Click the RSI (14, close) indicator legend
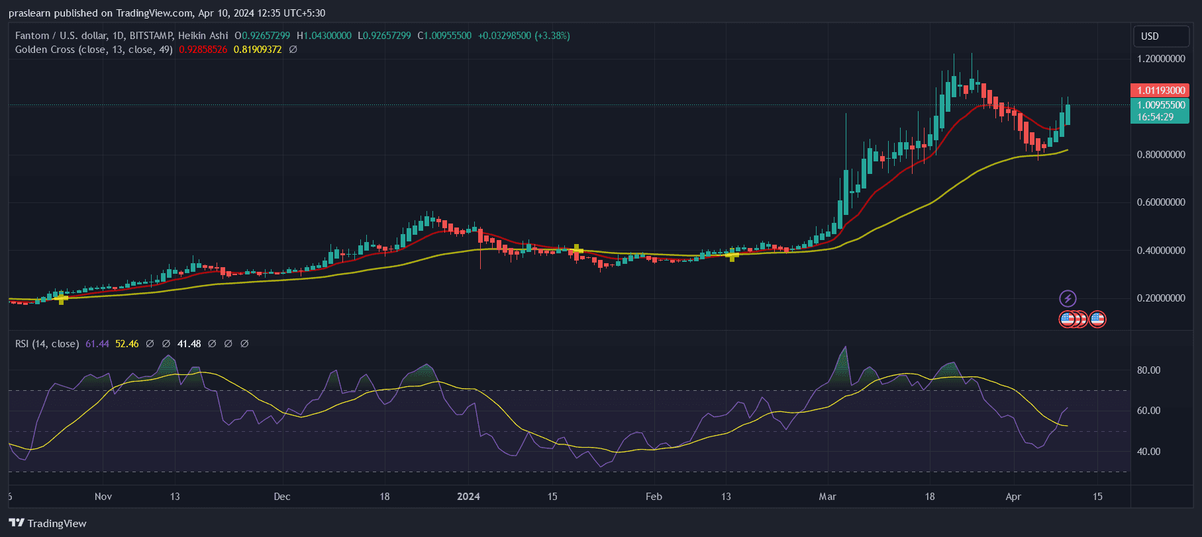 47,344
